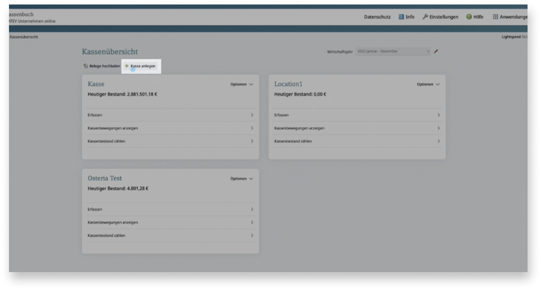
Task: Open the Einstellungen menu item
Action: 440,17
